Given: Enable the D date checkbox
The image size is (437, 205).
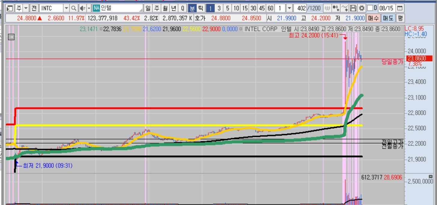Looking at the screenshot, I should pos(370,8).
